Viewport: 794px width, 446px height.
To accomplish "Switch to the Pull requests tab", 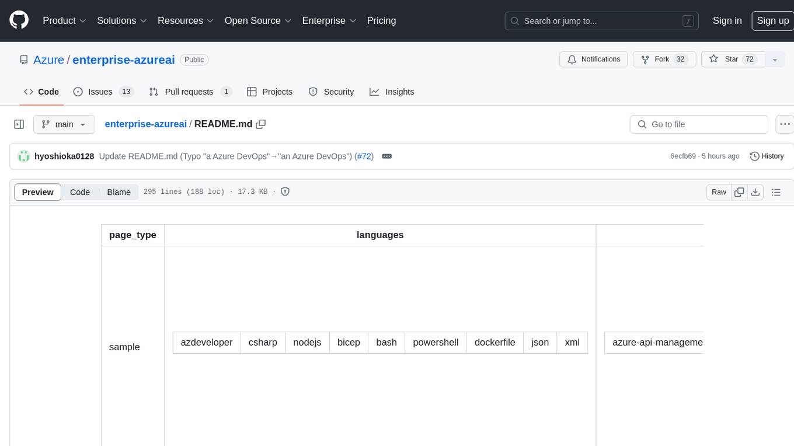I will pos(190,92).
